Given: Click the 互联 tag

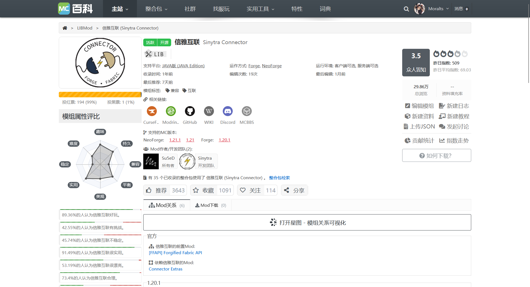Looking at the screenshot, I should point(189,90).
